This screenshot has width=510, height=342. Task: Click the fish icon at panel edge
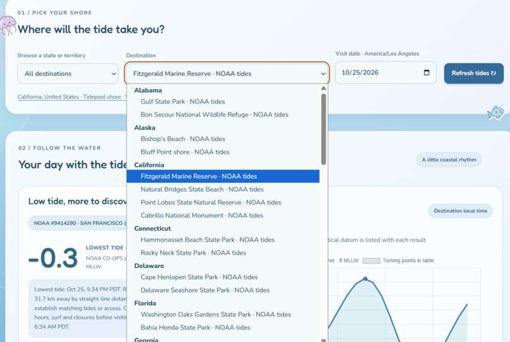pyautogui.click(x=495, y=113)
